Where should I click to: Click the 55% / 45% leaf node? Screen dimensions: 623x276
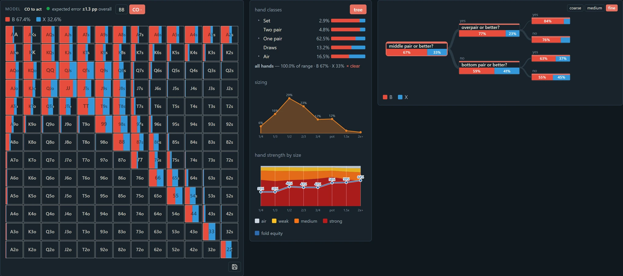click(551, 77)
